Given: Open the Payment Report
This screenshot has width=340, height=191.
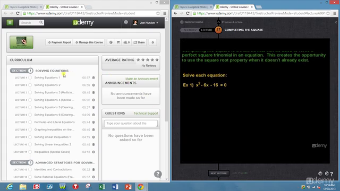Looking at the screenshot, I should 59,42.
